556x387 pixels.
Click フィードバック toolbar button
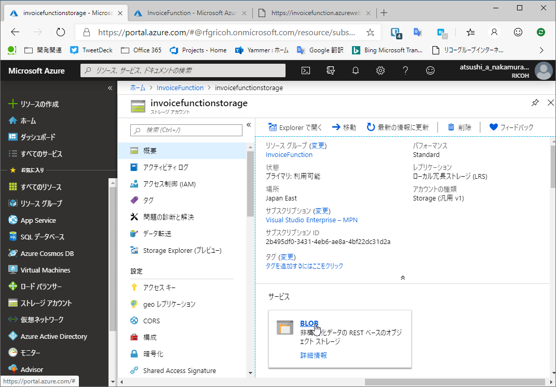511,127
